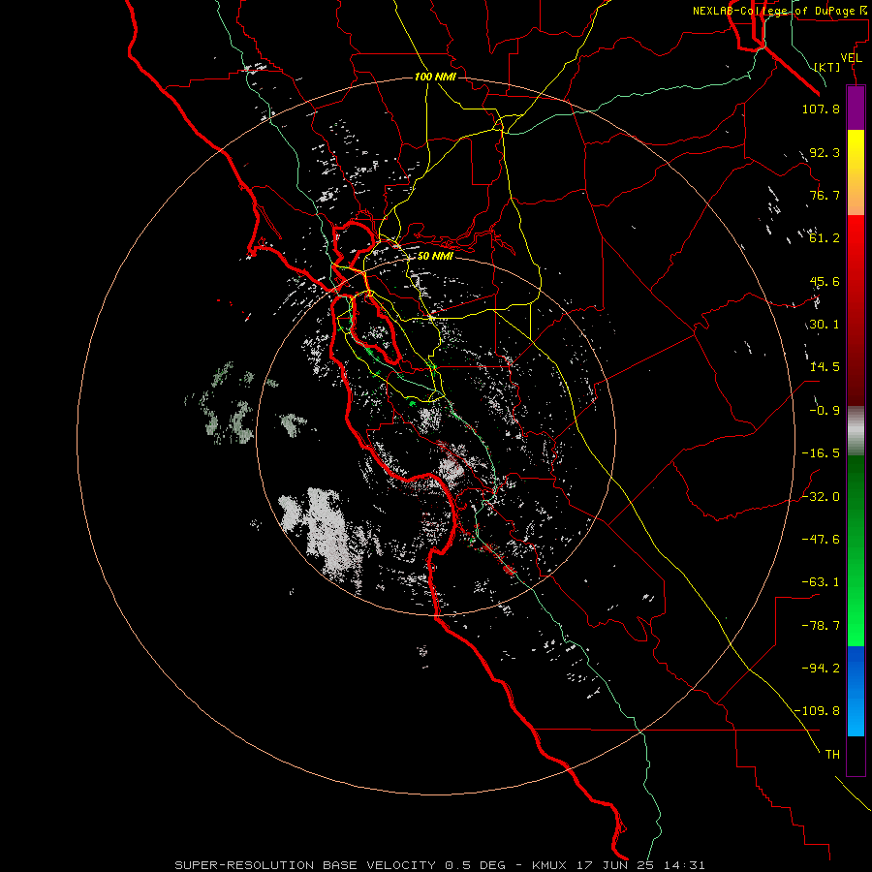This screenshot has width=872, height=872.
Task: Click the -109.8 legend value
Action: click(818, 711)
